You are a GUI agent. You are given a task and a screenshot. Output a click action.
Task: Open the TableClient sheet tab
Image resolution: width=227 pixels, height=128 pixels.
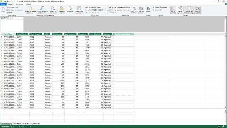tap(26, 124)
